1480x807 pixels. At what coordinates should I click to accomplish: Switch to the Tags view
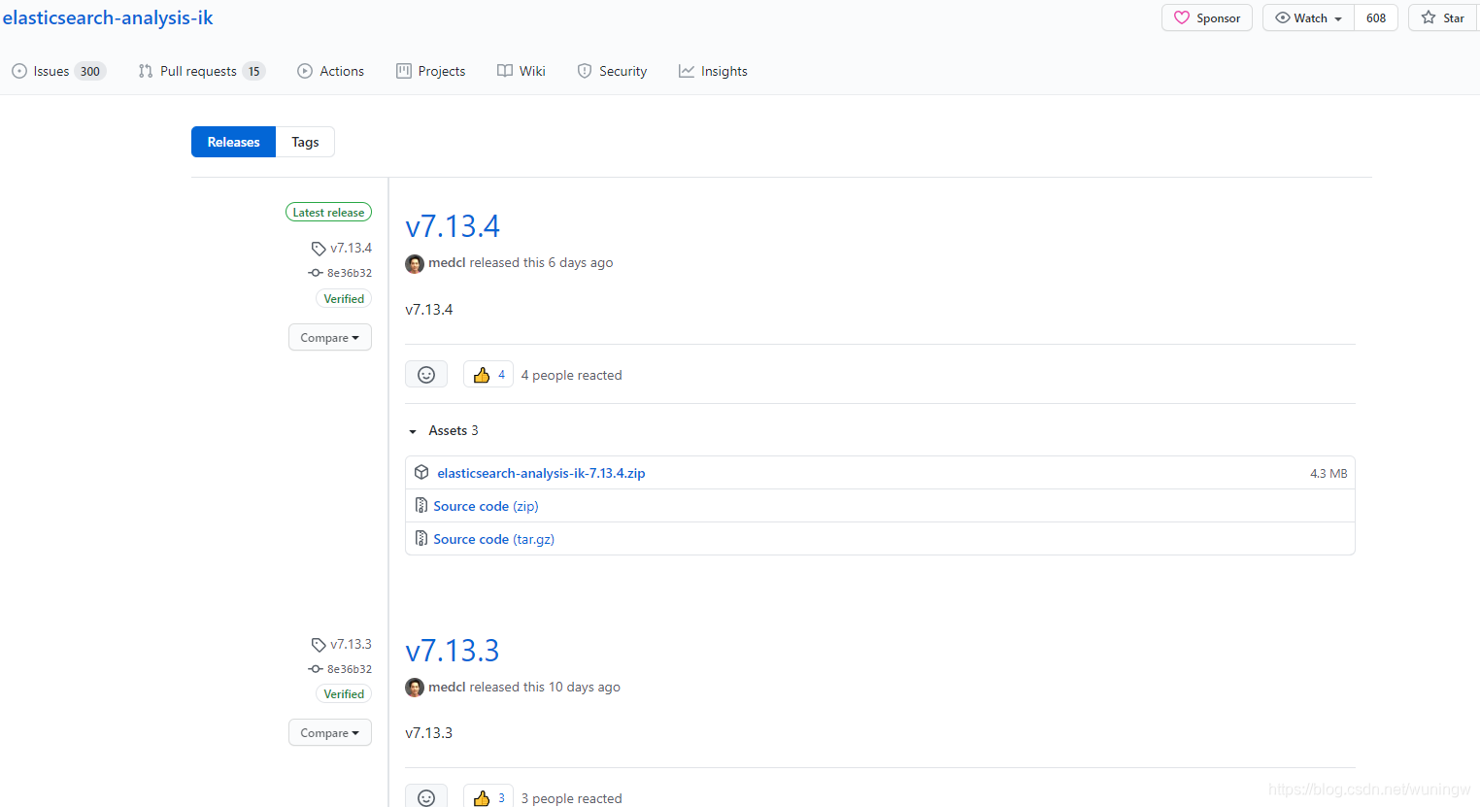[x=305, y=142]
